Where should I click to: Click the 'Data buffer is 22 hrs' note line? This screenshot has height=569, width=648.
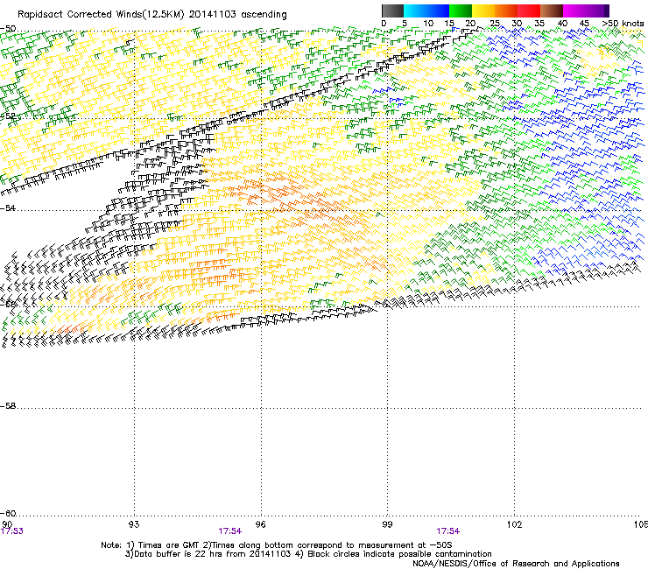point(308,554)
